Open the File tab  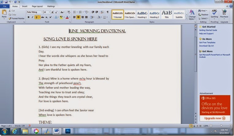[5, 6]
